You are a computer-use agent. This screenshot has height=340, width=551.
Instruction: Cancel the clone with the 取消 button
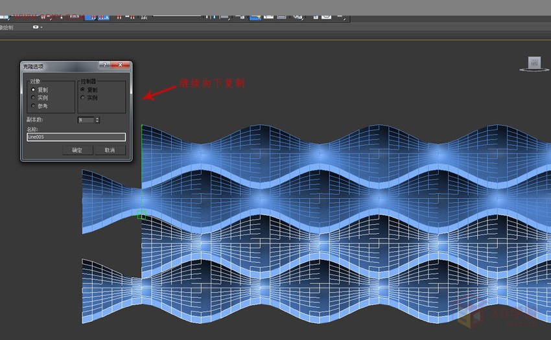(110, 150)
